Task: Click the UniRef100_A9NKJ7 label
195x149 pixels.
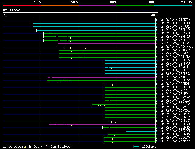Action: pyautogui.click(x=175, y=121)
